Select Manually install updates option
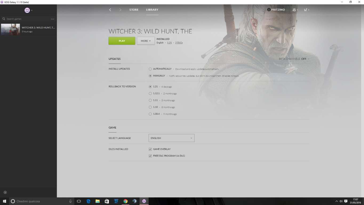Screen dimensions: 364x205 [150, 76]
